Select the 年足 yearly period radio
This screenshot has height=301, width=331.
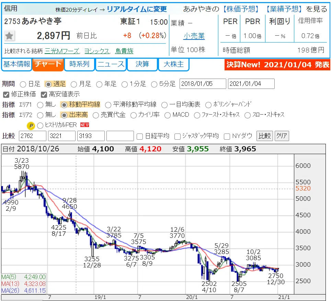coord(99,84)
